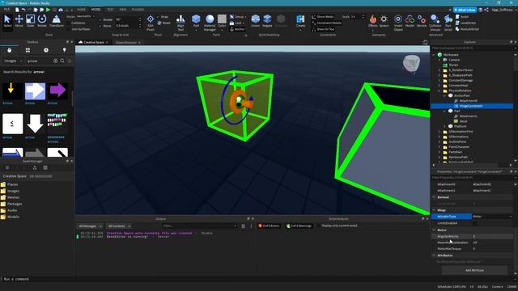
Task: Open the Edit Pivot tool
Action: point(151,23)
